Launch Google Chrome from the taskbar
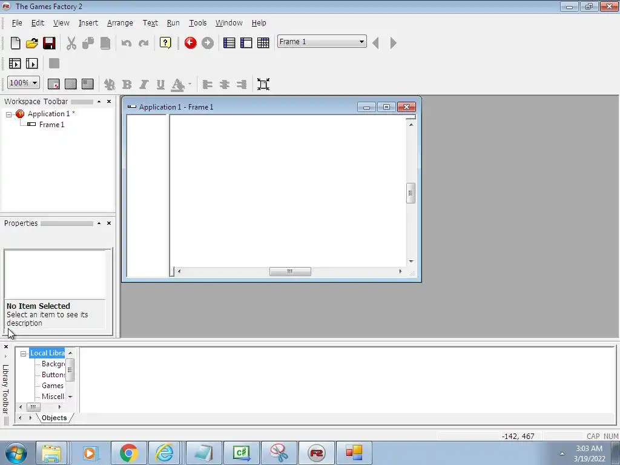This screenshot has width=620, height=465. 128,453
